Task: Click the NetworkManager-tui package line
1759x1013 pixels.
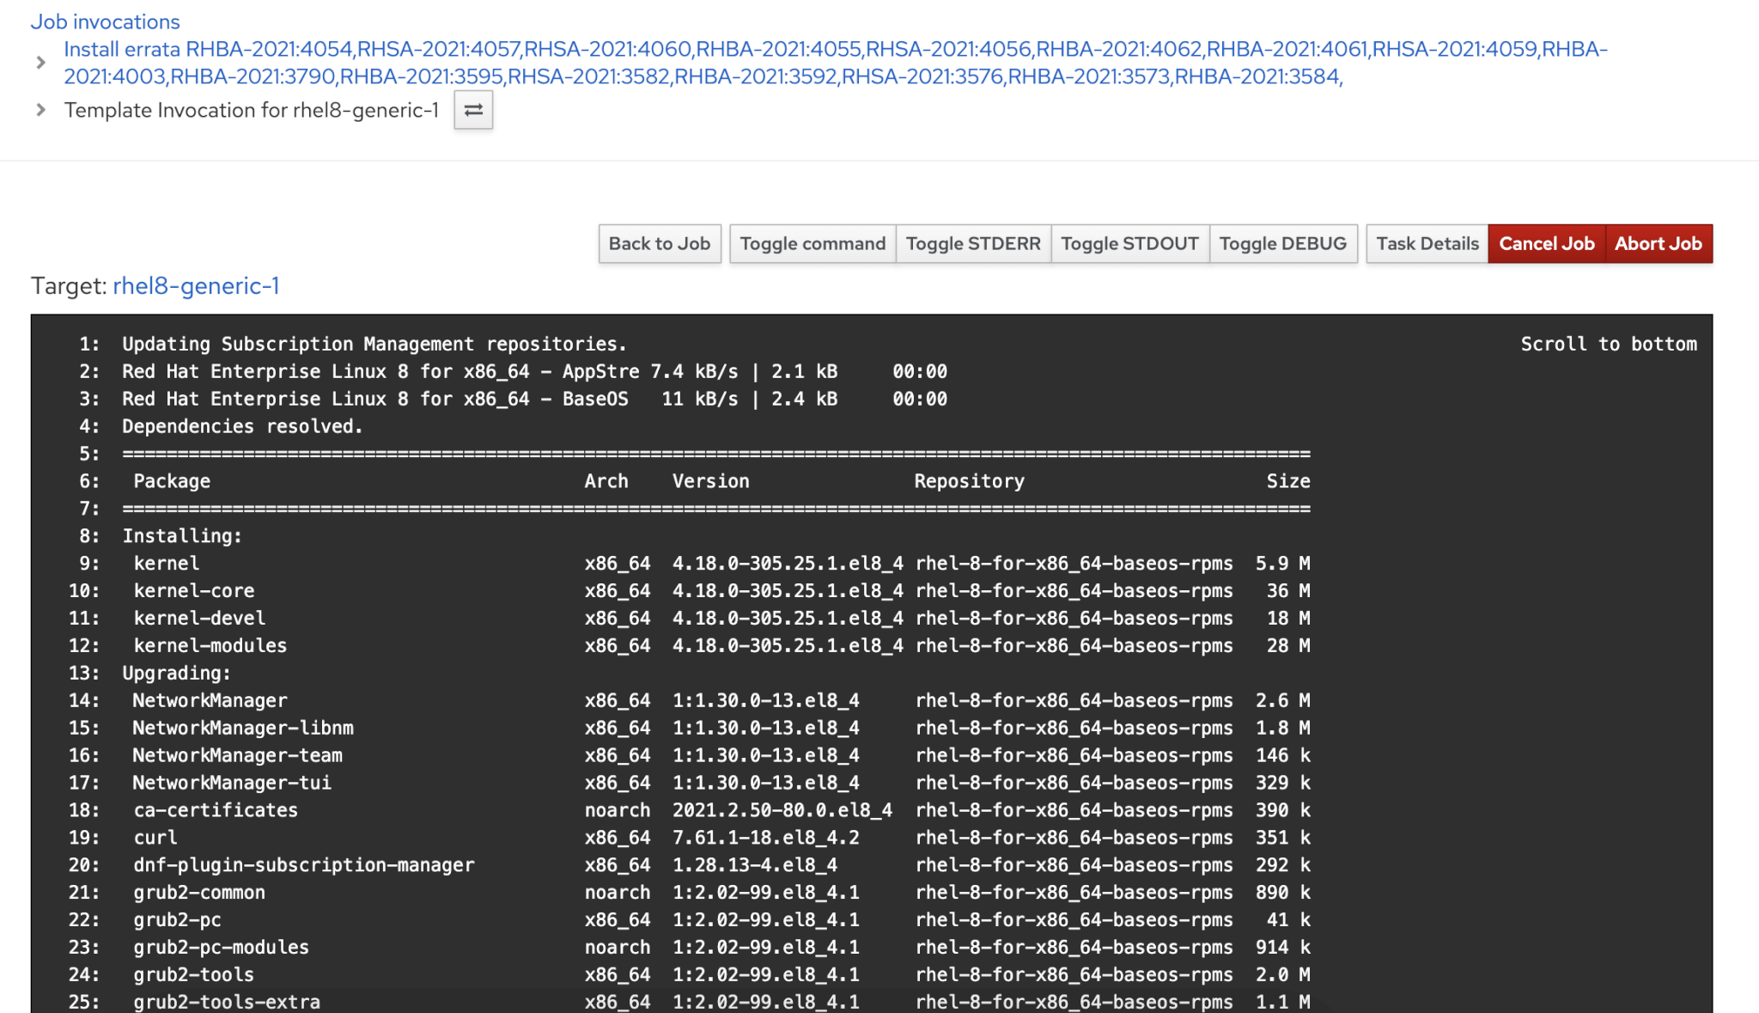Action: coord(232,783)
